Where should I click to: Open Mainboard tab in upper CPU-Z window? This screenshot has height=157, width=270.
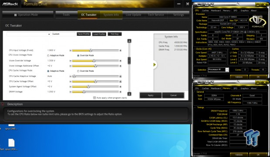point(216,10)
